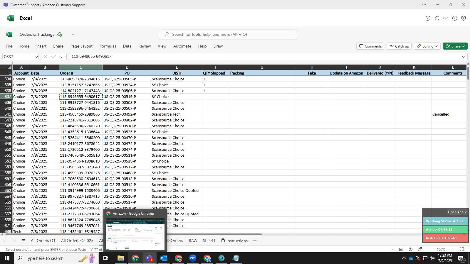470x264 pixels.
Task: Click the Cancelled comment cell
Action: coord(449,114)
